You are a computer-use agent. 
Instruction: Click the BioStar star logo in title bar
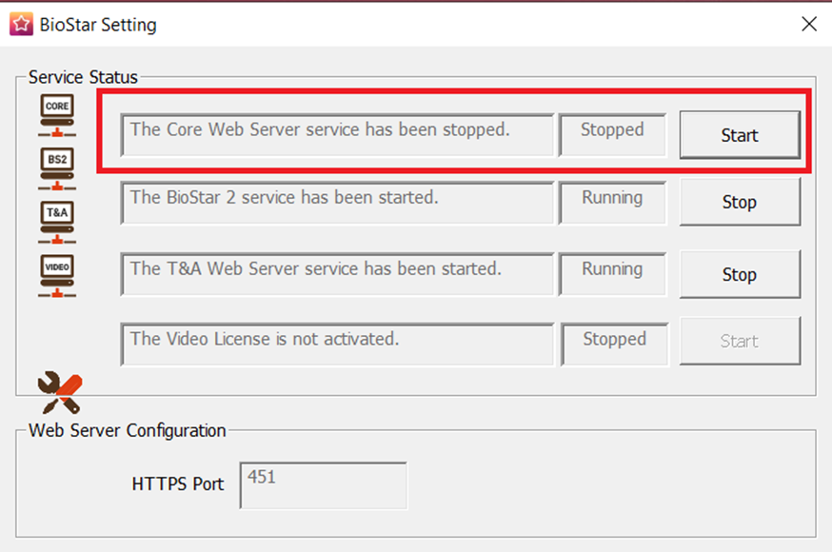click(x=21, y=24)
